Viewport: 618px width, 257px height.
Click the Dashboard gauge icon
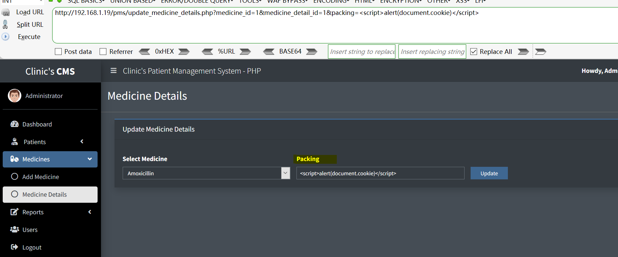pyautogui.click(x=15, y=124)
